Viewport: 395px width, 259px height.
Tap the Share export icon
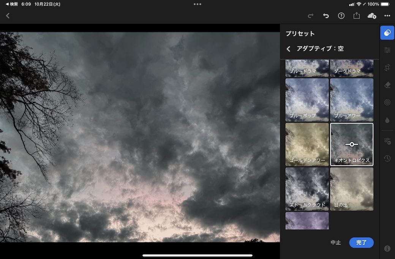point(356,16)
